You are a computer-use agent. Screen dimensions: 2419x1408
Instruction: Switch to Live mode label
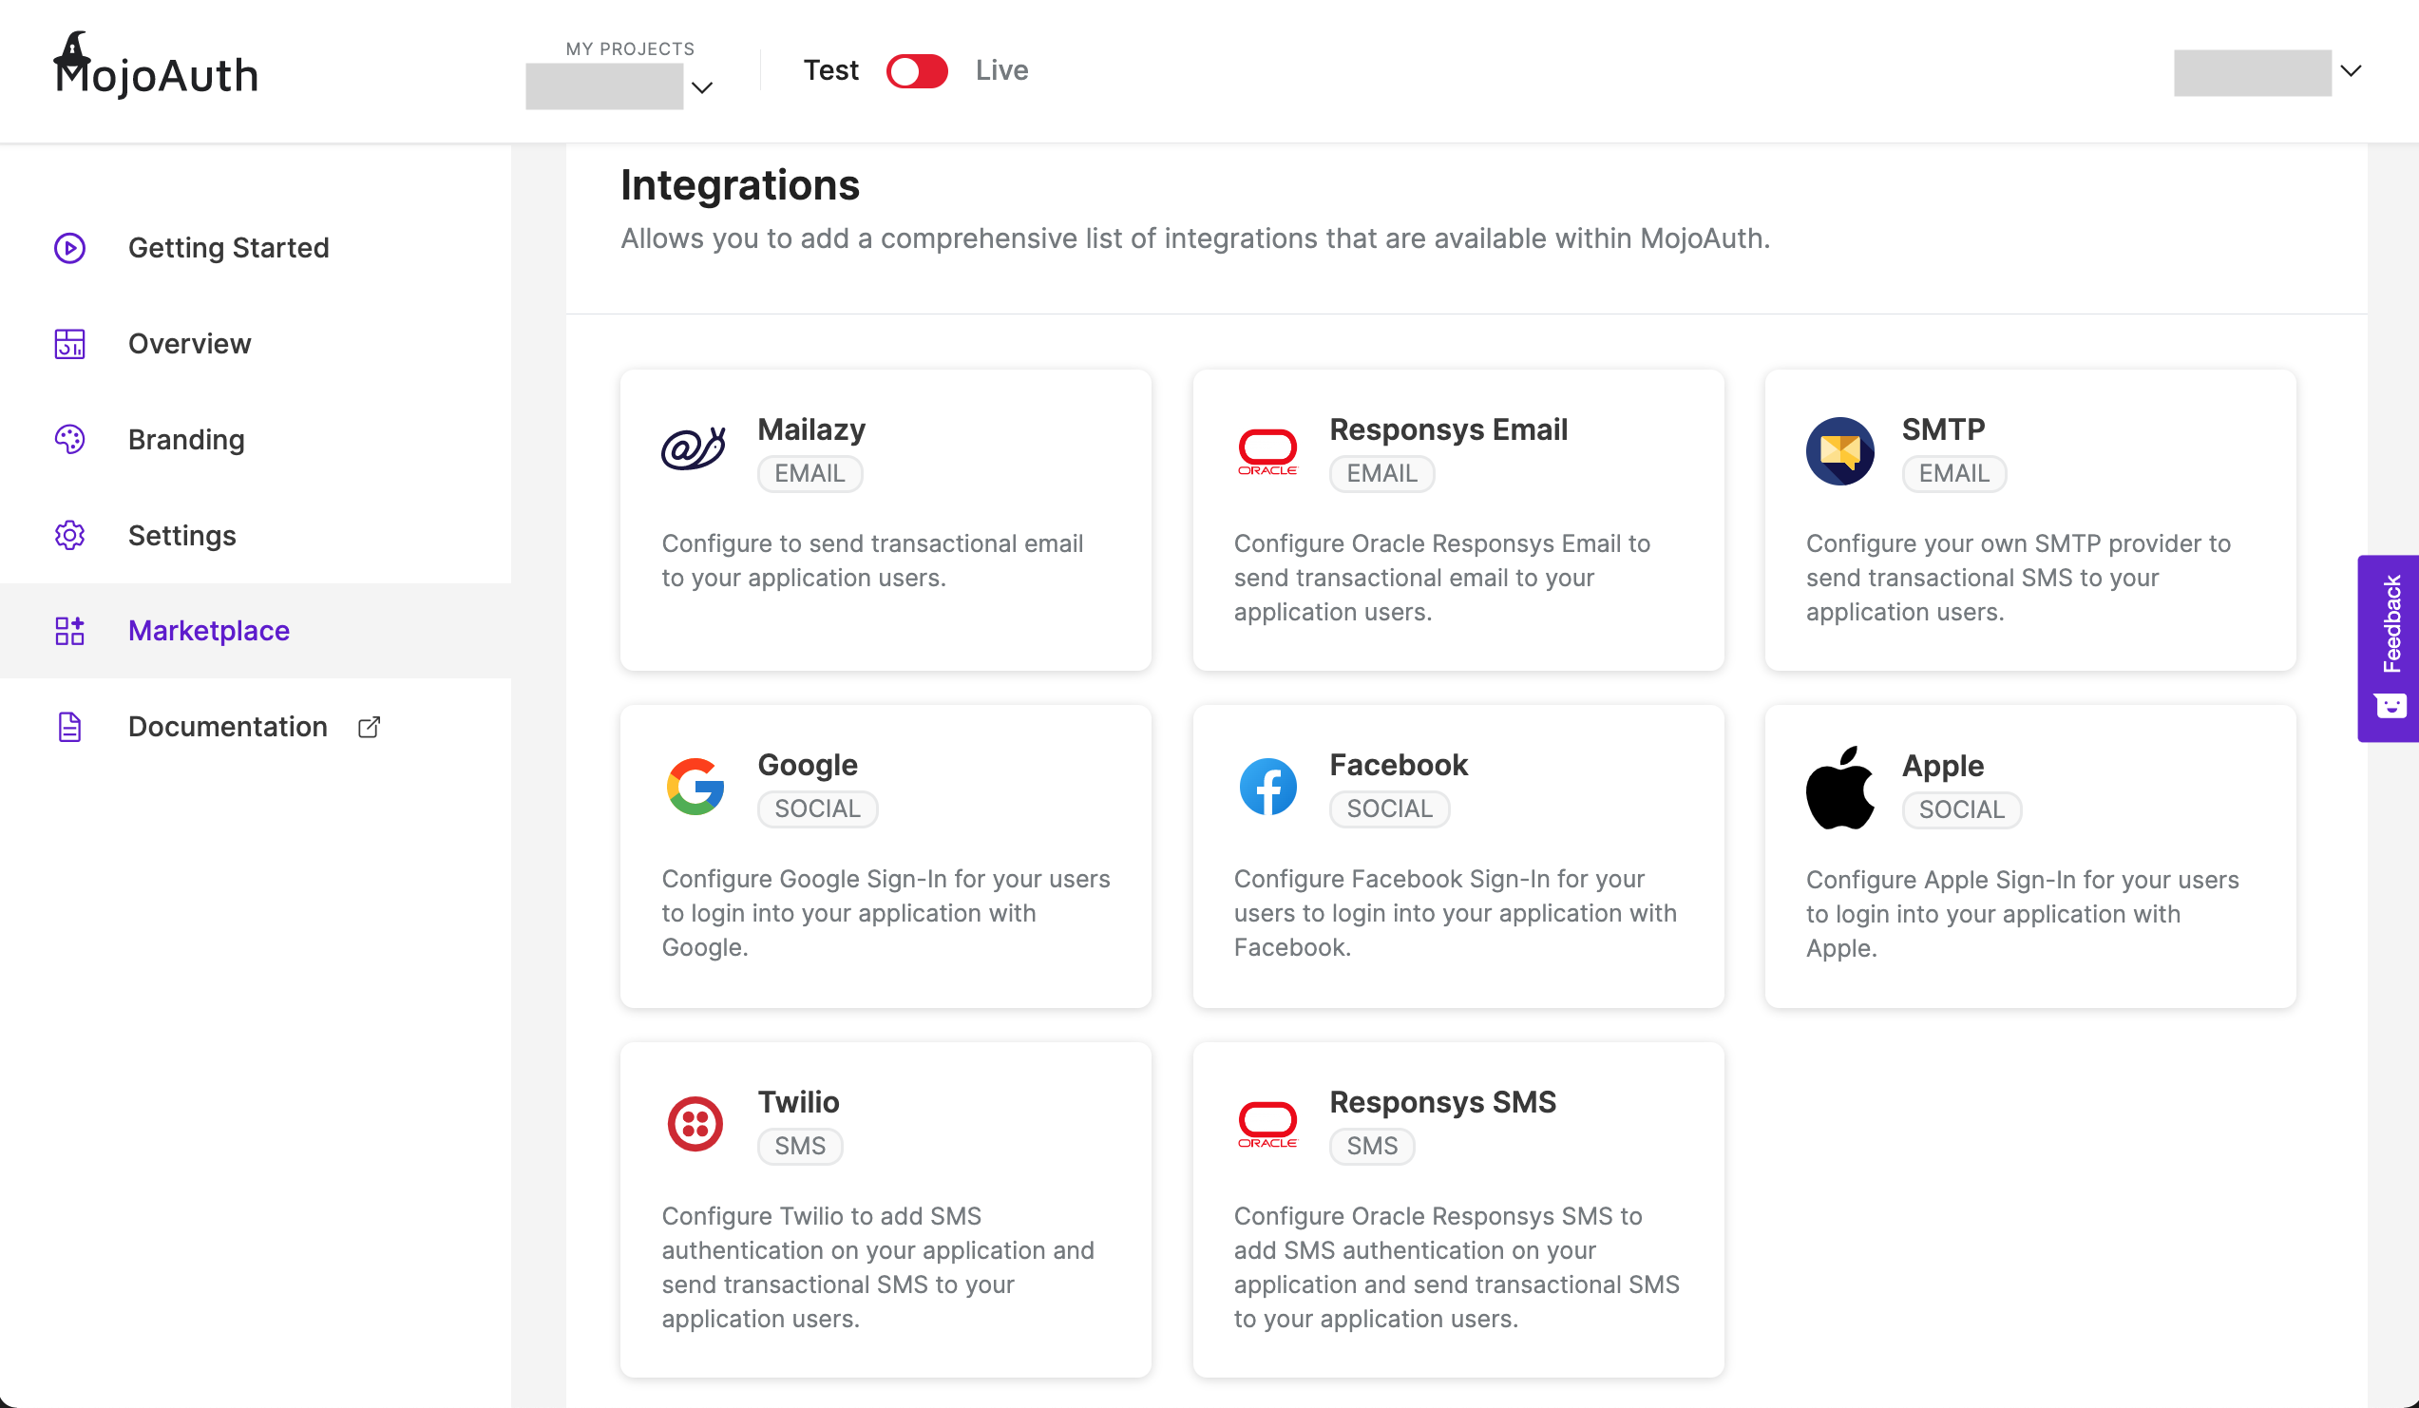coord(1001,71)
